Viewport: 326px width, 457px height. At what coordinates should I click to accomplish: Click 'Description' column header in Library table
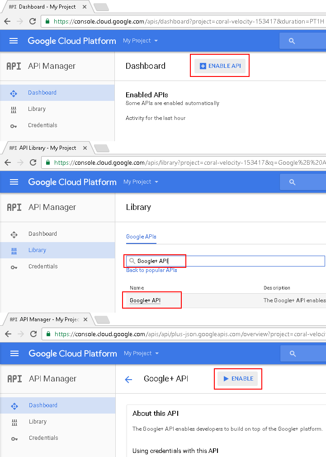[277, 288]
